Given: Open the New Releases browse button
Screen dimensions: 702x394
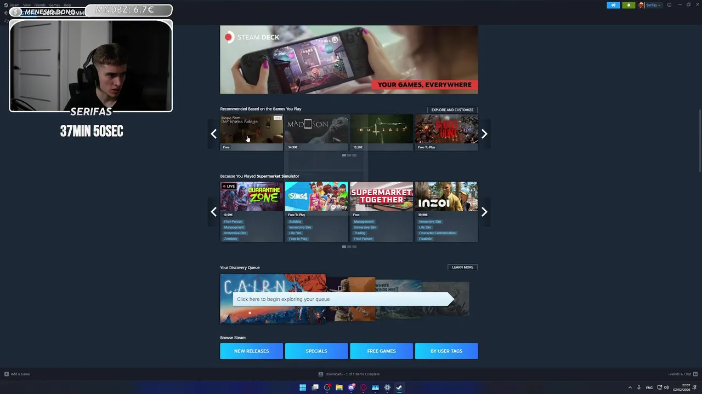Looking at the screenshot, I should 251,351.
